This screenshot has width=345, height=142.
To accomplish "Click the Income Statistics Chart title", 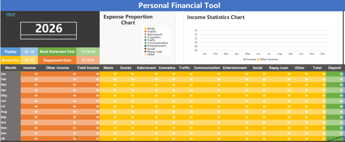I will [x=216, y=17].
